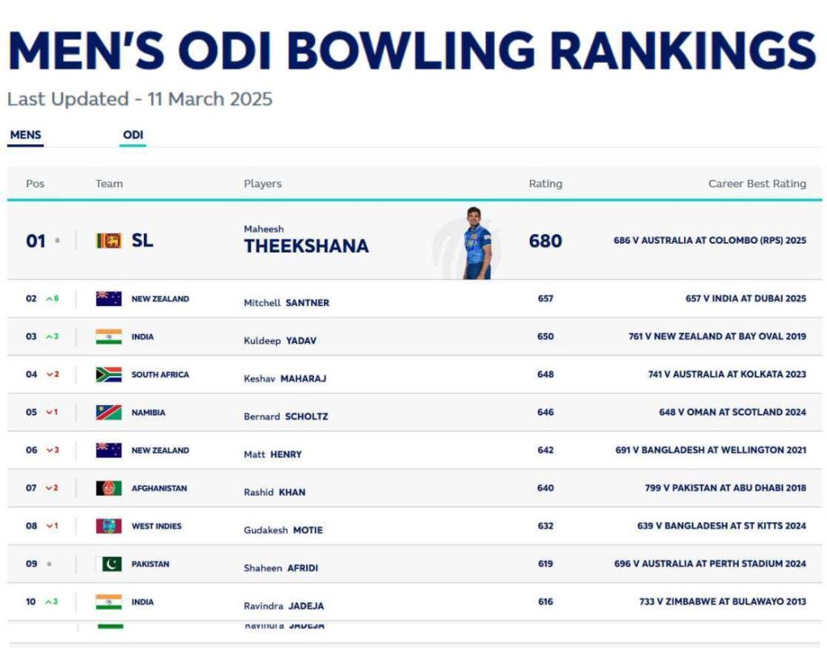Open Mitchell Santner's player link
This screenshot has width=827, height=648.
(x=287, y=303)
